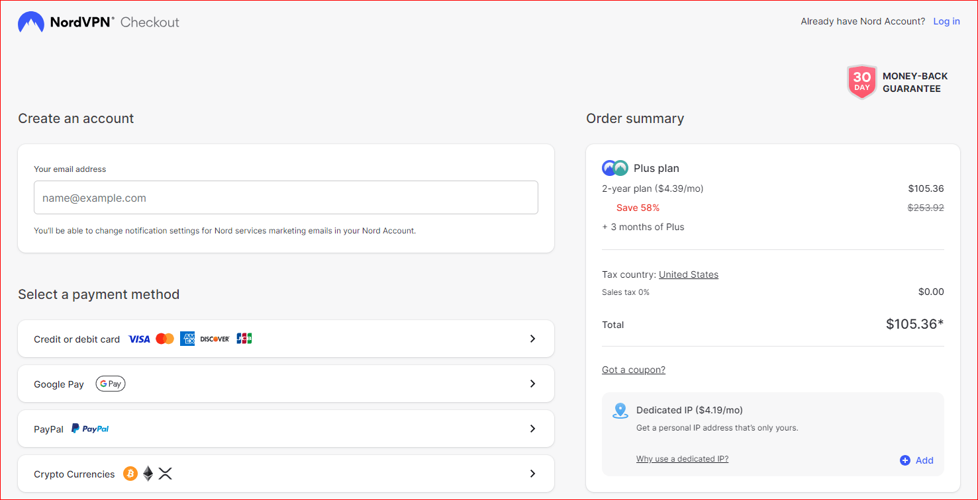Click the Select a payment method heading
Image resolution: width=978 pixels, height=500 pixels.
pos(99,294)
